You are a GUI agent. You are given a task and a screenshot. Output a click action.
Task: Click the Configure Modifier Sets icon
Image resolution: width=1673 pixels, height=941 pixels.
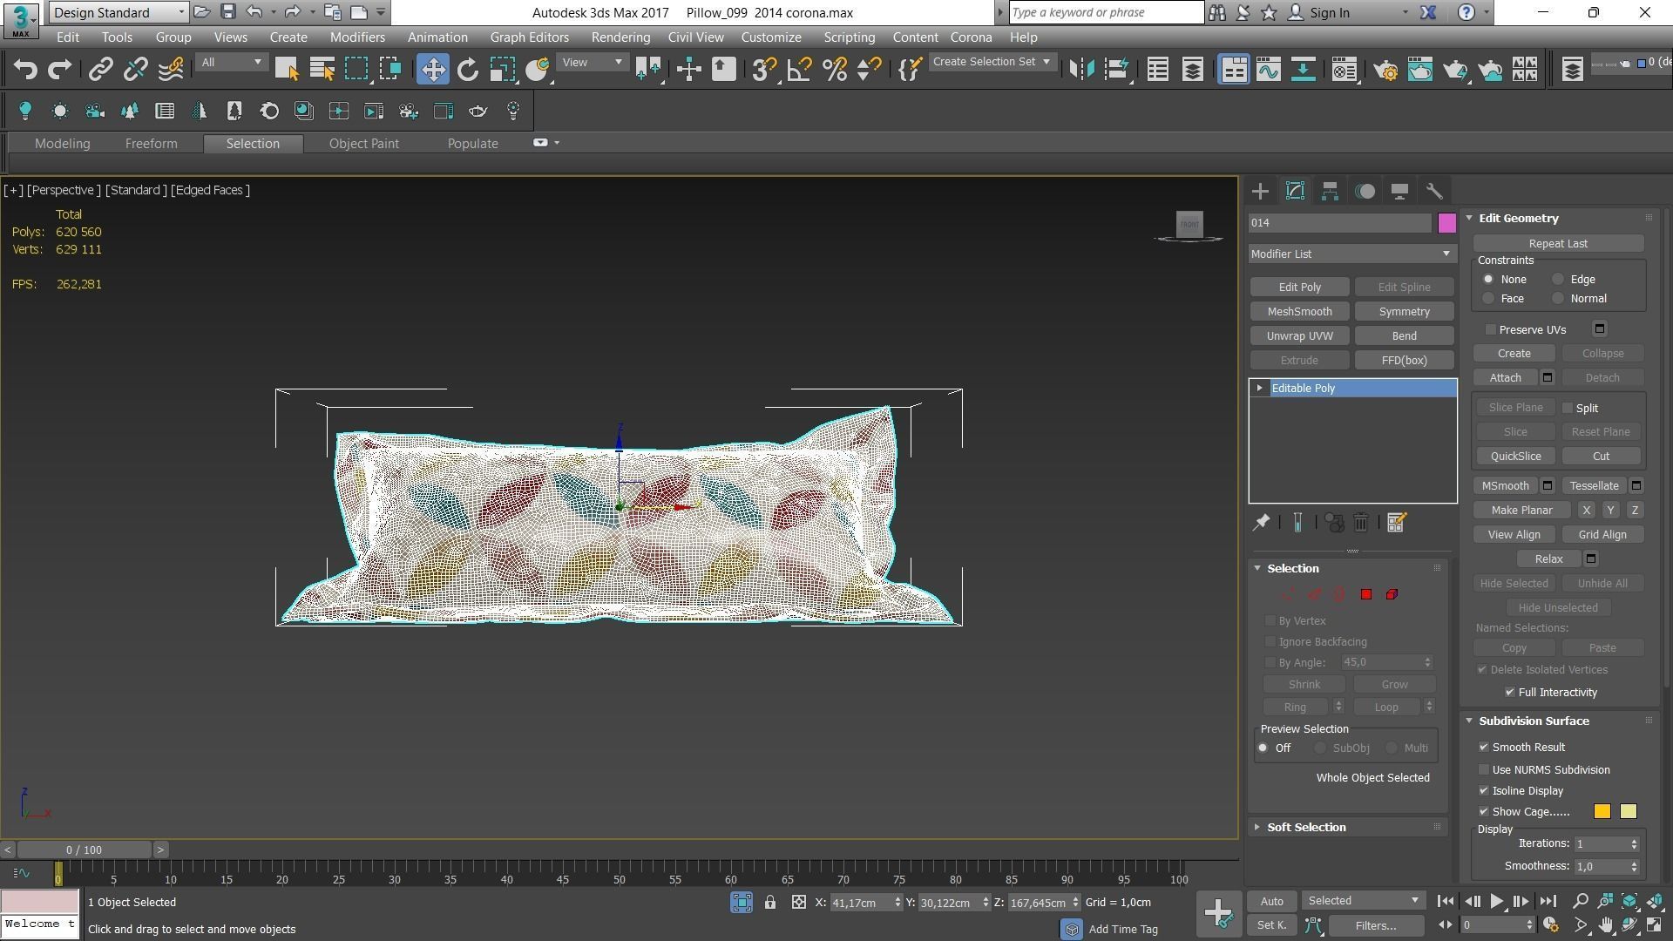[x=1396, y=523]
